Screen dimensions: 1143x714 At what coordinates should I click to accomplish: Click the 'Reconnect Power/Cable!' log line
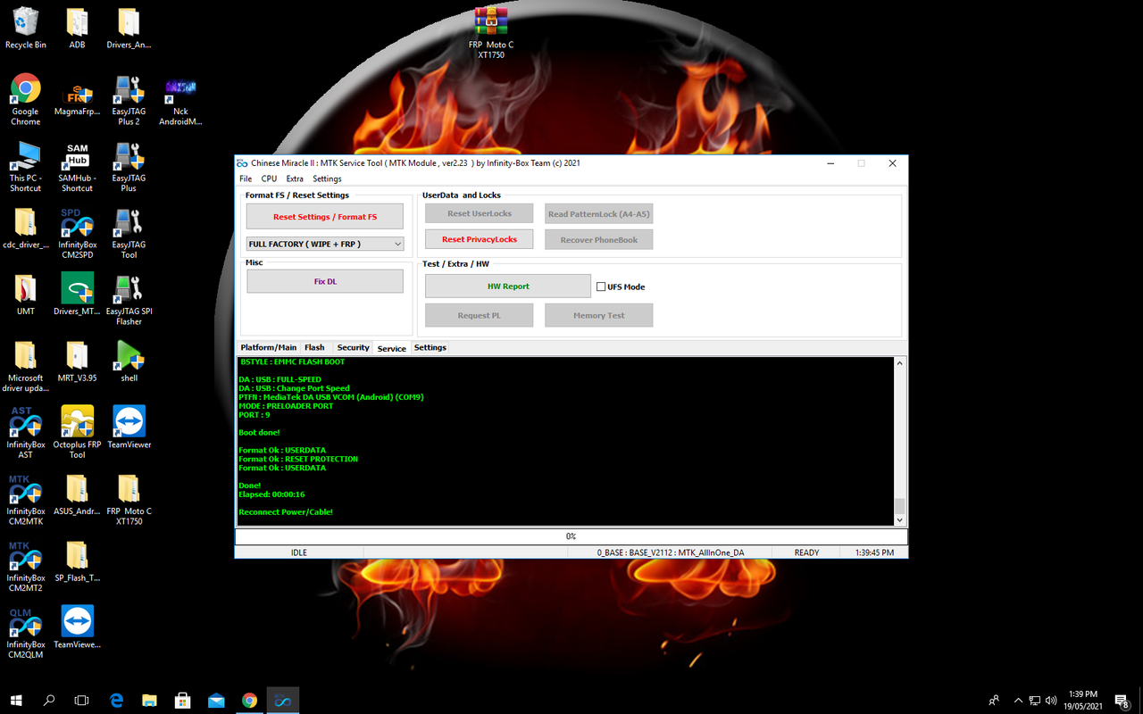[286, 512]
